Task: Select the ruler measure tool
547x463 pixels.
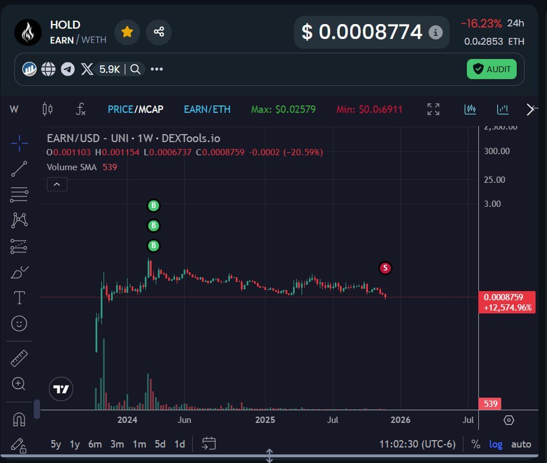Action: point(19,358)
